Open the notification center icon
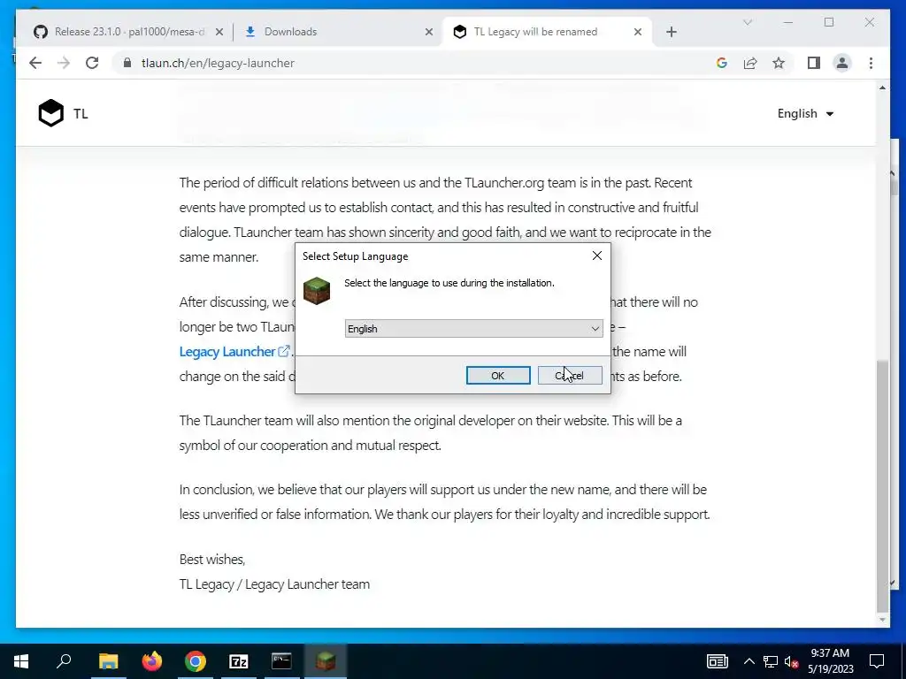906x679 pixels. [x=877, y=661]
